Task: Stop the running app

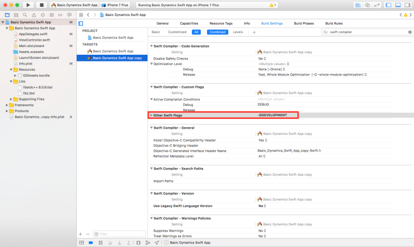Action: (x=41, y=5)
